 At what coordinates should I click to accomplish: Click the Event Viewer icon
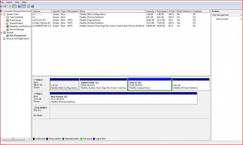coord(7,20)
